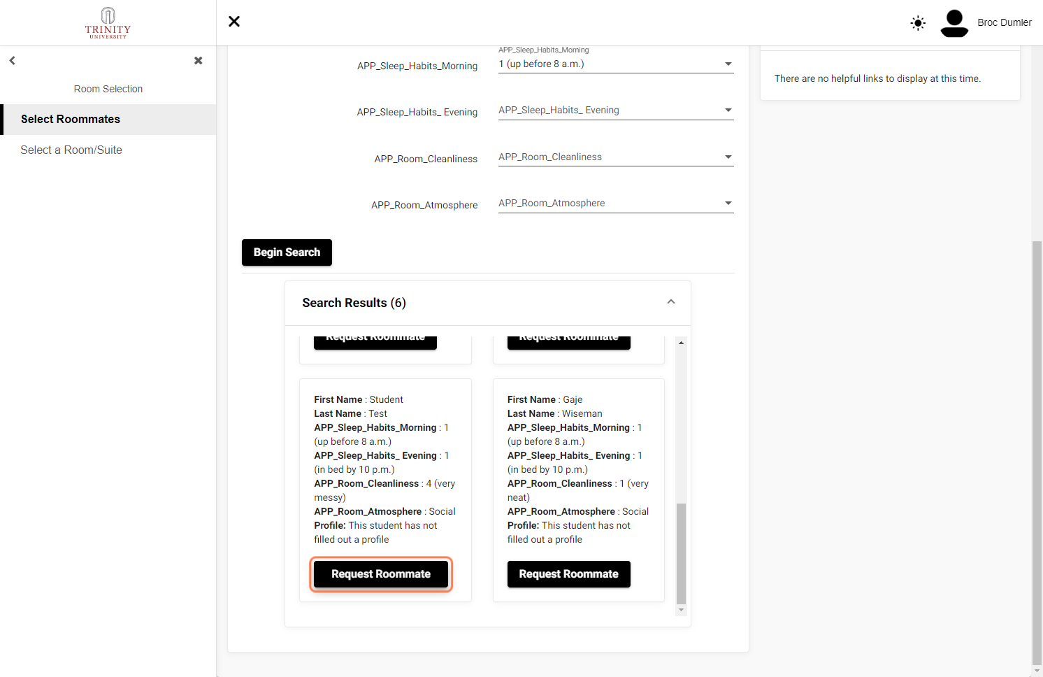This screenshot has height=677, width=1043.
Task: Close the navigation with the top X icon
Action: point(234,22)
